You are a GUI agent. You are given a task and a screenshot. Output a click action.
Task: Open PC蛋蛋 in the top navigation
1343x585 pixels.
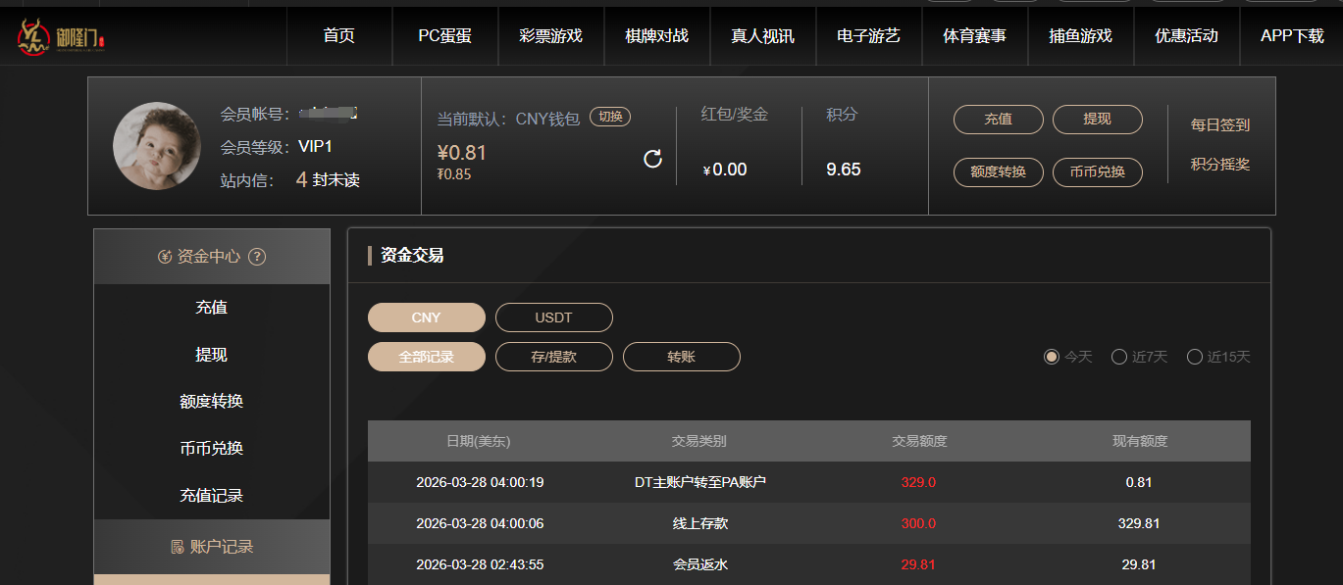click(444, 36)
